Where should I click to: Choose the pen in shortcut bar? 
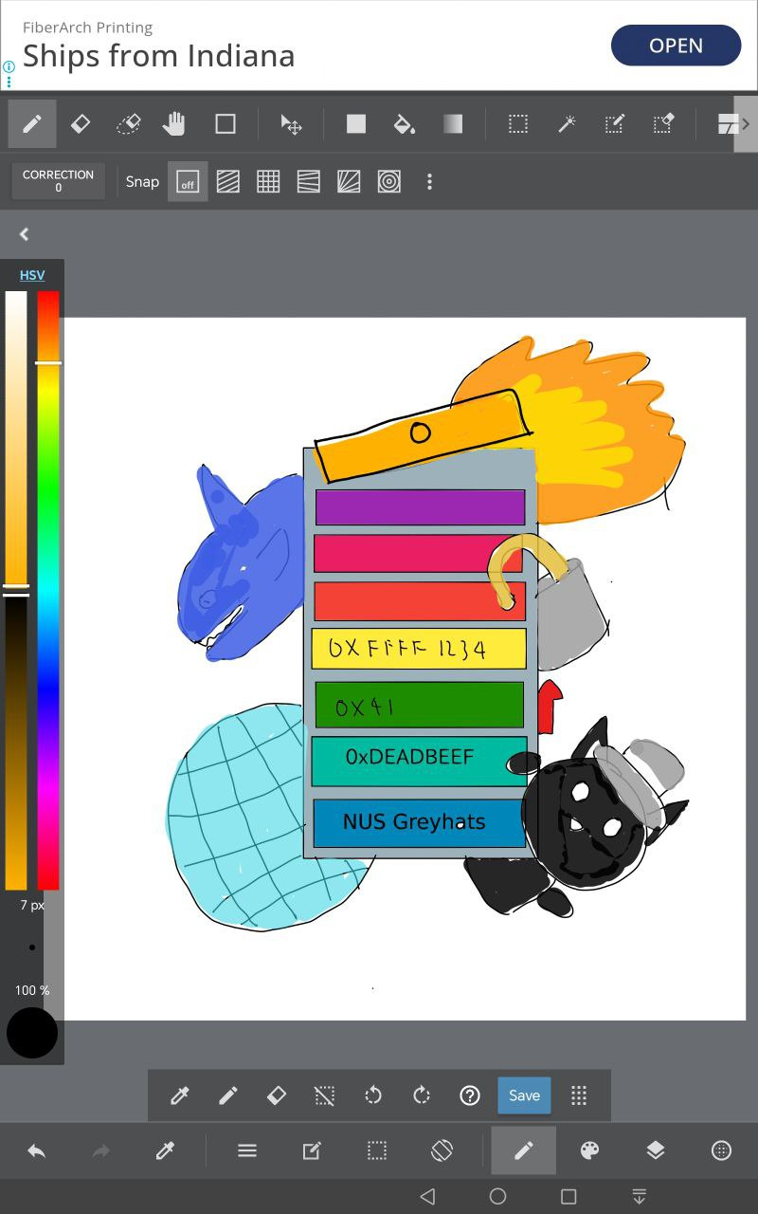(227, 1095)
